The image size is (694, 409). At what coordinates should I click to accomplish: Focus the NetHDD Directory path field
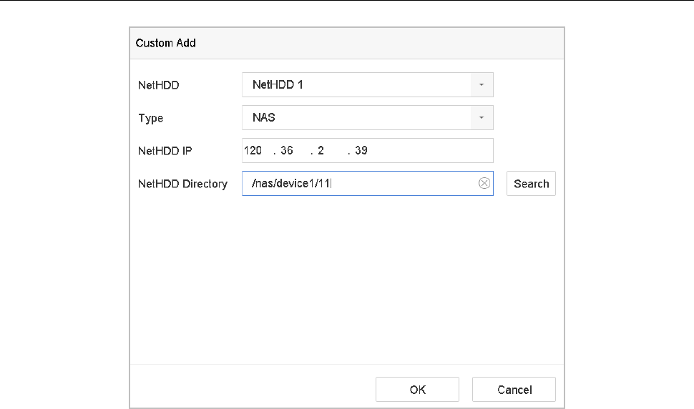401,184
